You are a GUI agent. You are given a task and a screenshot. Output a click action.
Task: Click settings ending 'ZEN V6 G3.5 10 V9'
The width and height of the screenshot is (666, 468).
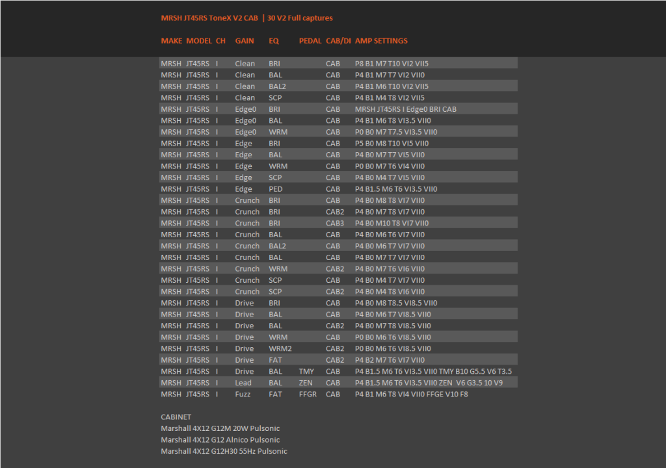(x=429, y=383)
